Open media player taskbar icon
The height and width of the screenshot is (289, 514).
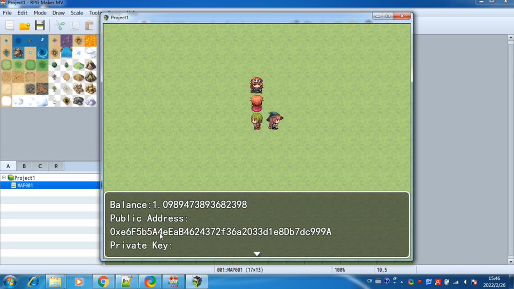(x=79, y=282)
